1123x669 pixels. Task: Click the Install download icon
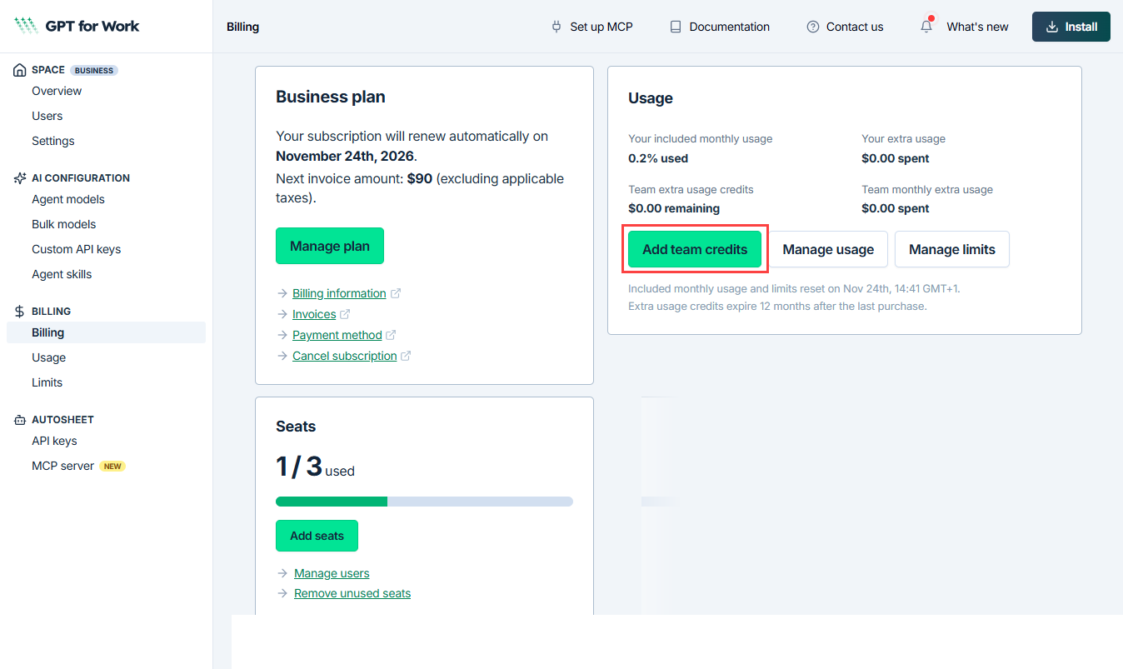1052,27
